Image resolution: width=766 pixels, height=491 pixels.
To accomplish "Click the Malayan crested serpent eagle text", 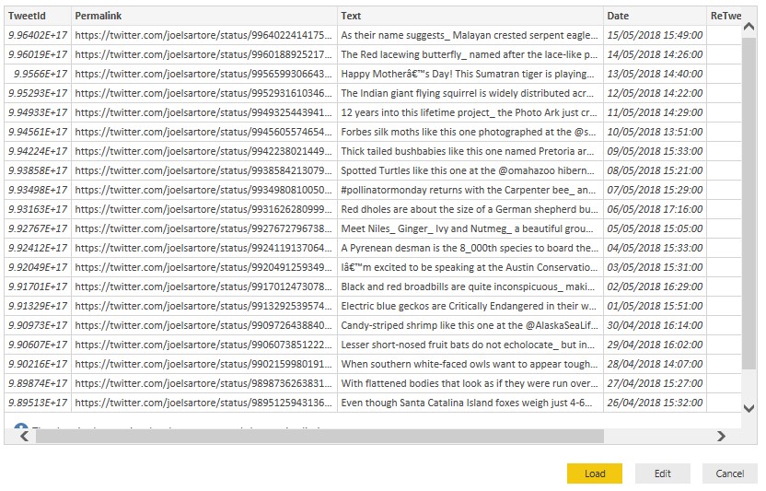I will pyautogui.click(x=470, y=35).
